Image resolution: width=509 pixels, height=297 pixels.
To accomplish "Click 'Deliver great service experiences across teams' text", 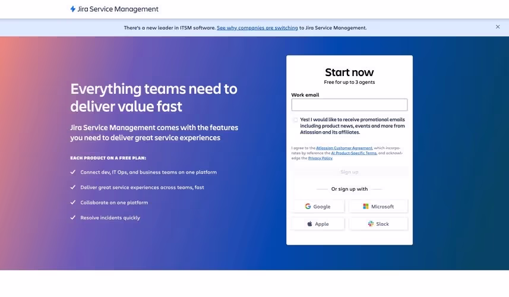I will click(x=142, y=187).
